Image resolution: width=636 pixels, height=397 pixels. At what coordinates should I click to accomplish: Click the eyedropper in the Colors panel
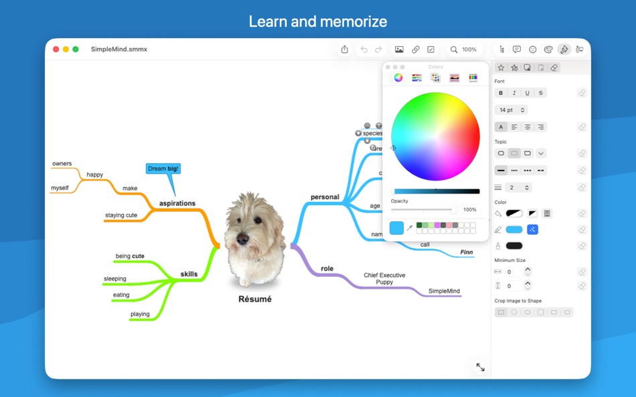410,227
